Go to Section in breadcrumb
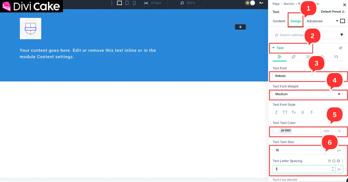The image size is (348, 182). click(x=289, y=4)
